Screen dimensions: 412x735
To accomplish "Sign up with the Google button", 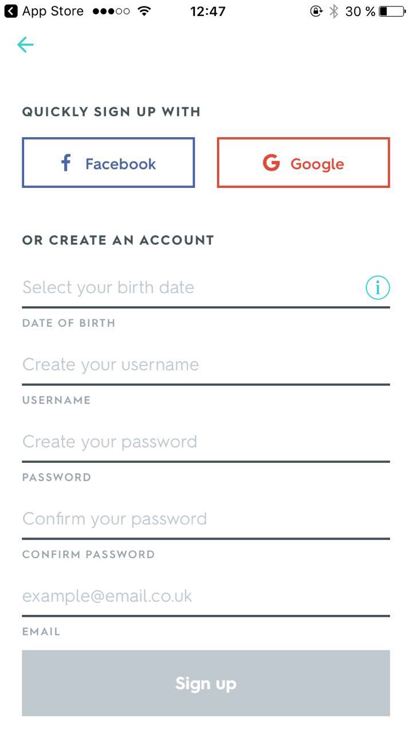I will 303,163.
